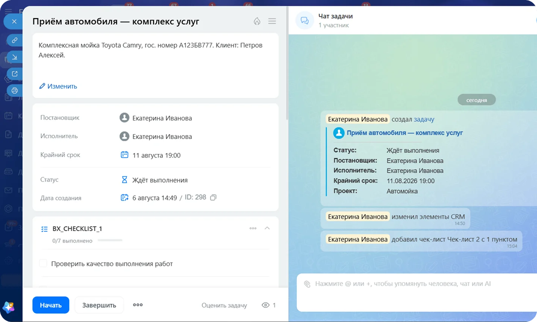Open more actions menu next to Завершить
Screen dimensions: 537x322
coord(138,305)
